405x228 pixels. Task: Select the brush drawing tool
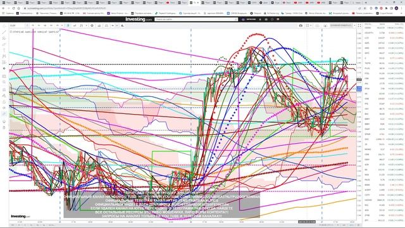click(4, 44)
